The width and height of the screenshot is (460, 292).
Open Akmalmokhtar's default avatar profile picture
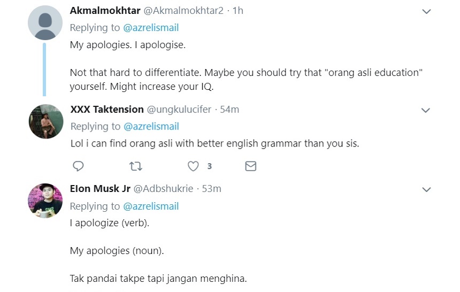pos(45,23)
